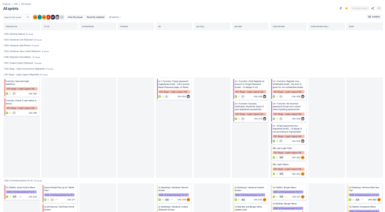Click the automation lightning icon in header

[341, 8]
